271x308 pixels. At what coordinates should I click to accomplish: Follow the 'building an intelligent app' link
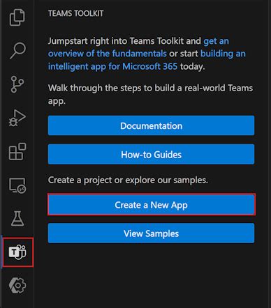(147, 60)
